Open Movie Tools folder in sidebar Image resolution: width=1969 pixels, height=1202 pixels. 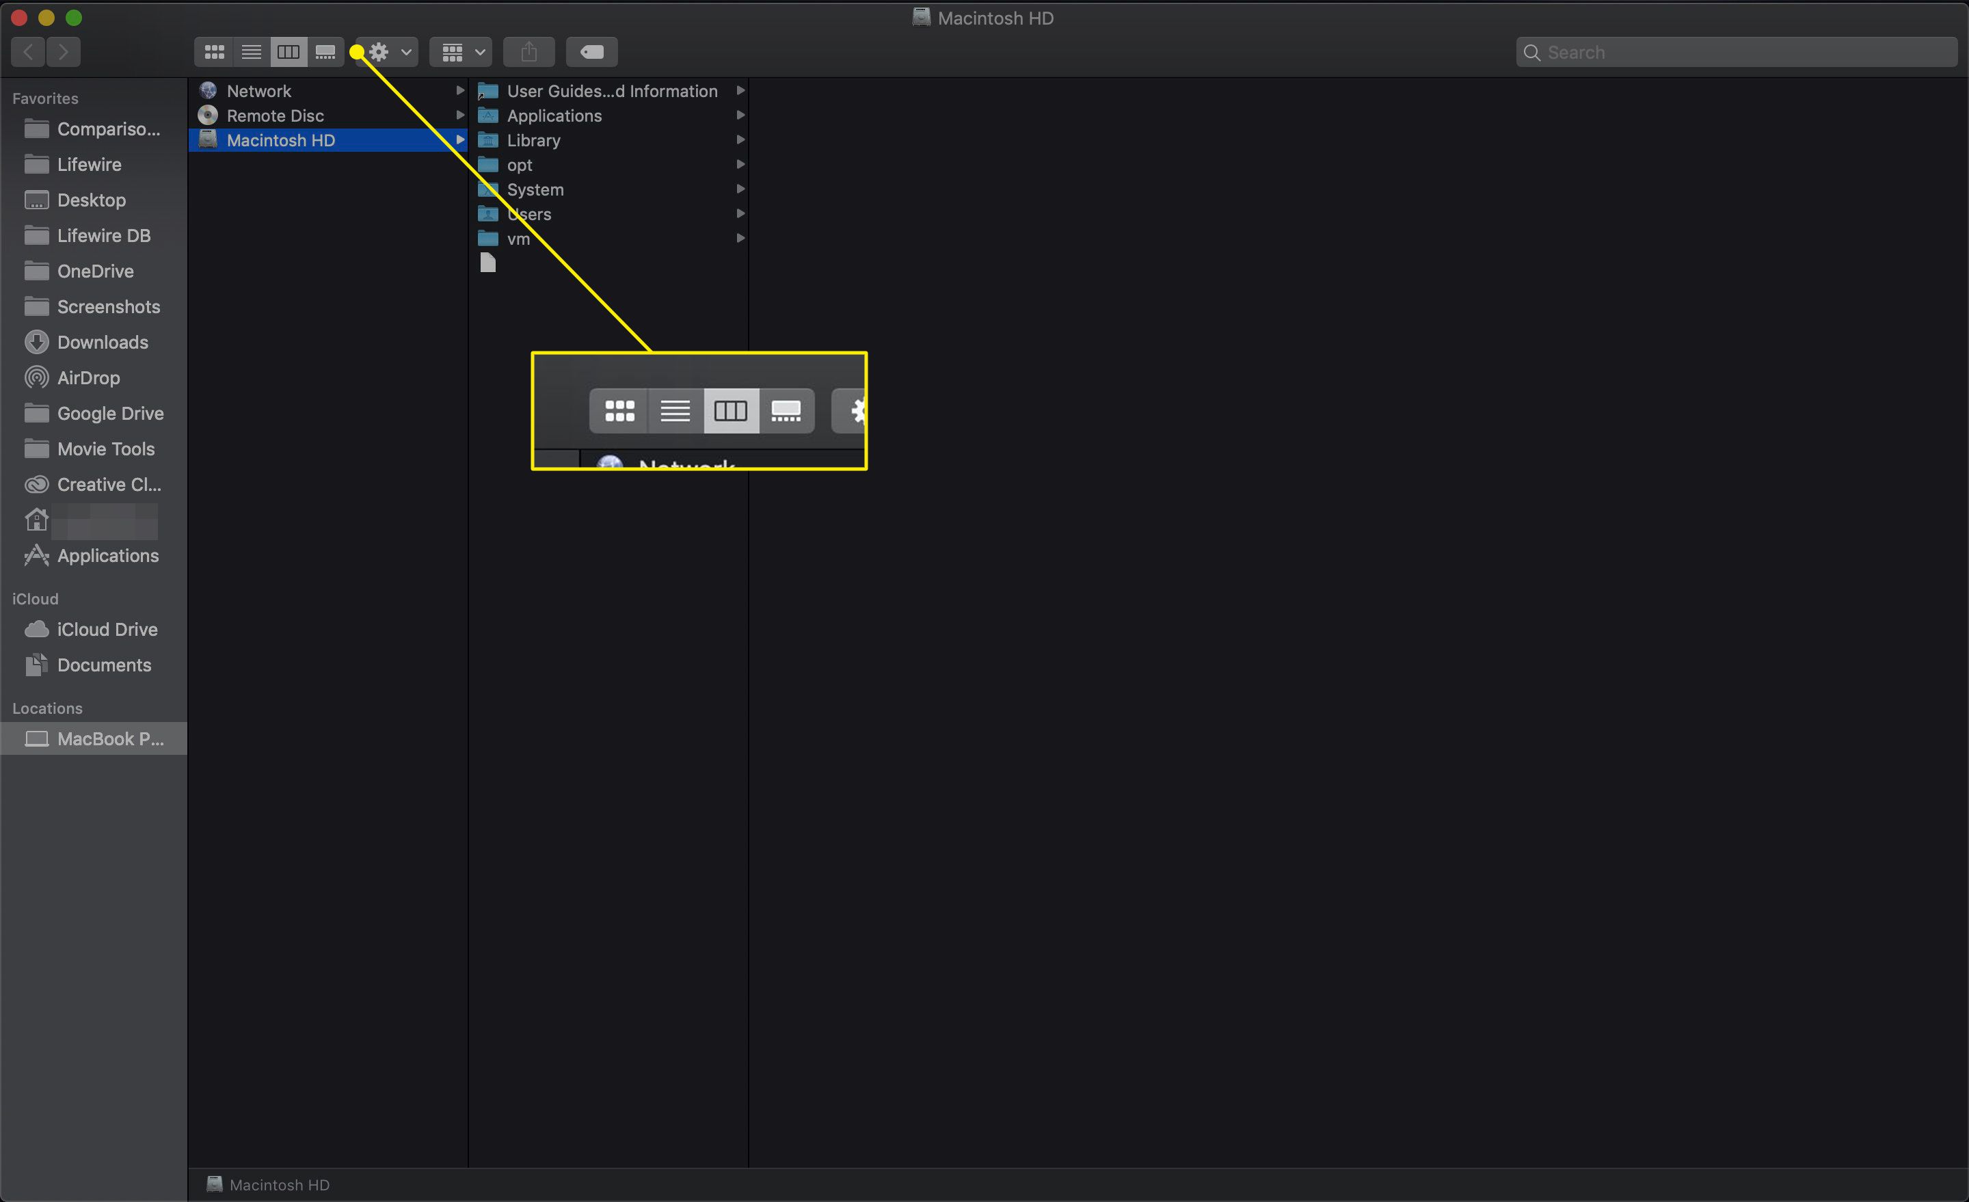(x=94, y=449)
